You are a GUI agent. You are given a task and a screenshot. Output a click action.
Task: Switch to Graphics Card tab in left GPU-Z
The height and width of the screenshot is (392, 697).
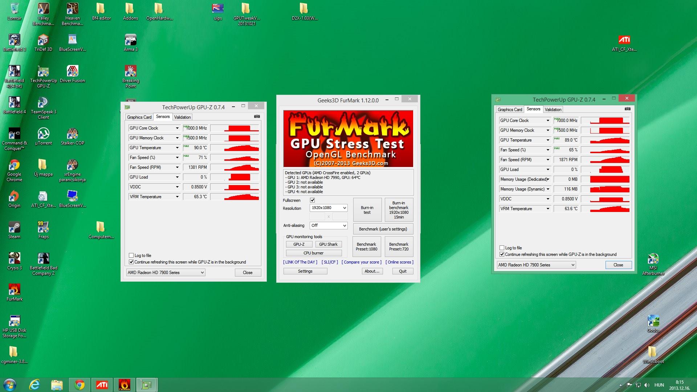(x=139, y=117)
